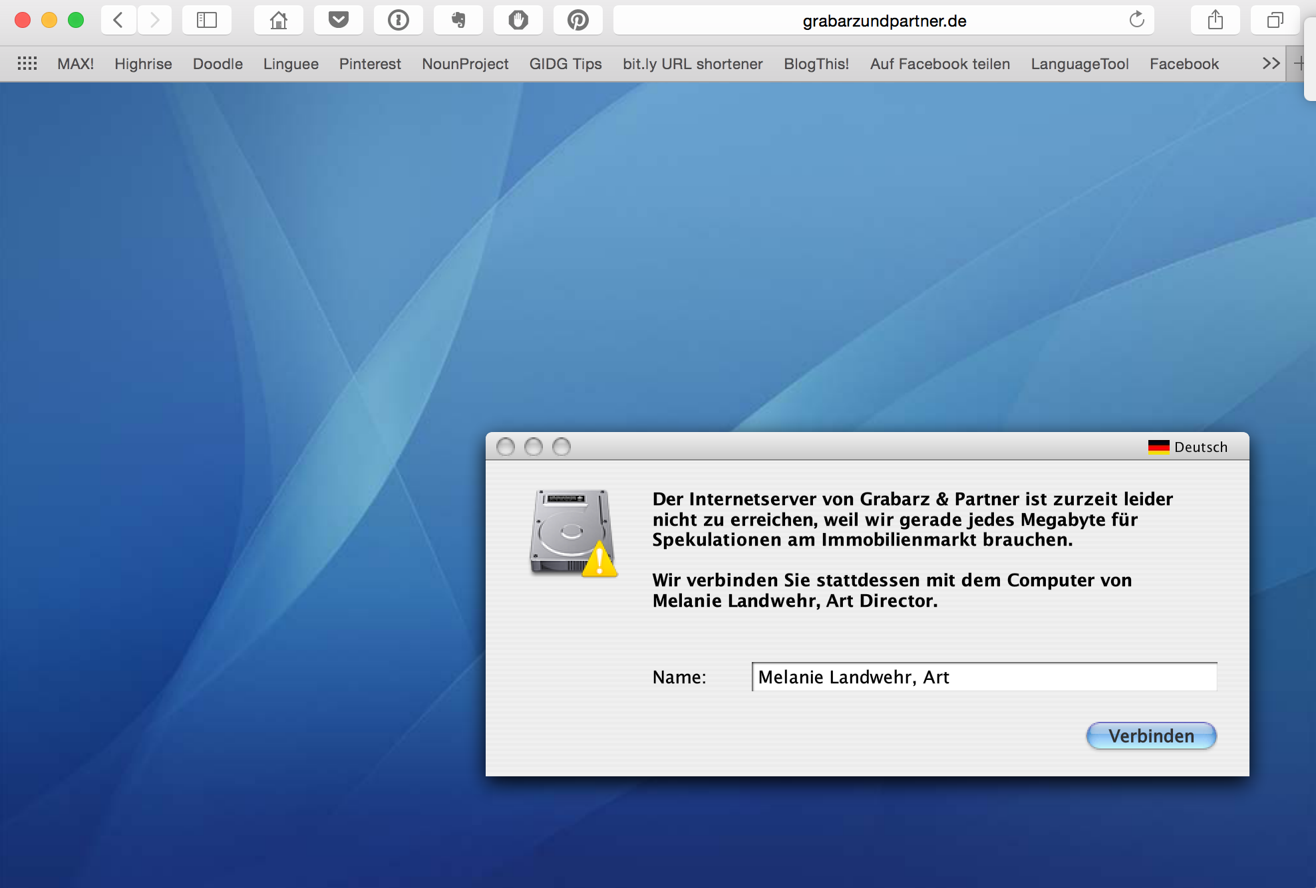Click the hand-shaped blocker extension icon
Image resolution: width=1316 pixels, height=888 pixels.
[518, 21]
